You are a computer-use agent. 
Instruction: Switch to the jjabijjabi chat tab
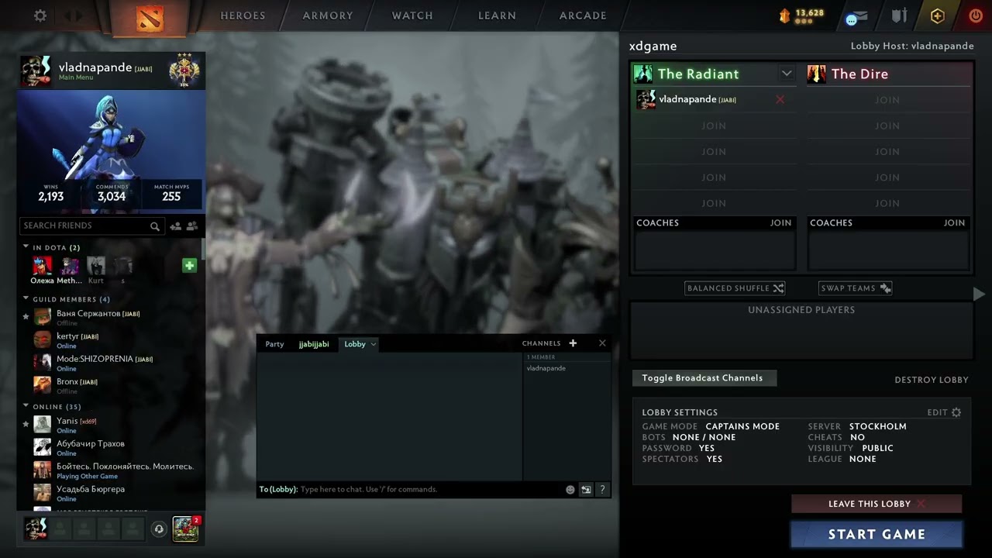pos(314,344)
